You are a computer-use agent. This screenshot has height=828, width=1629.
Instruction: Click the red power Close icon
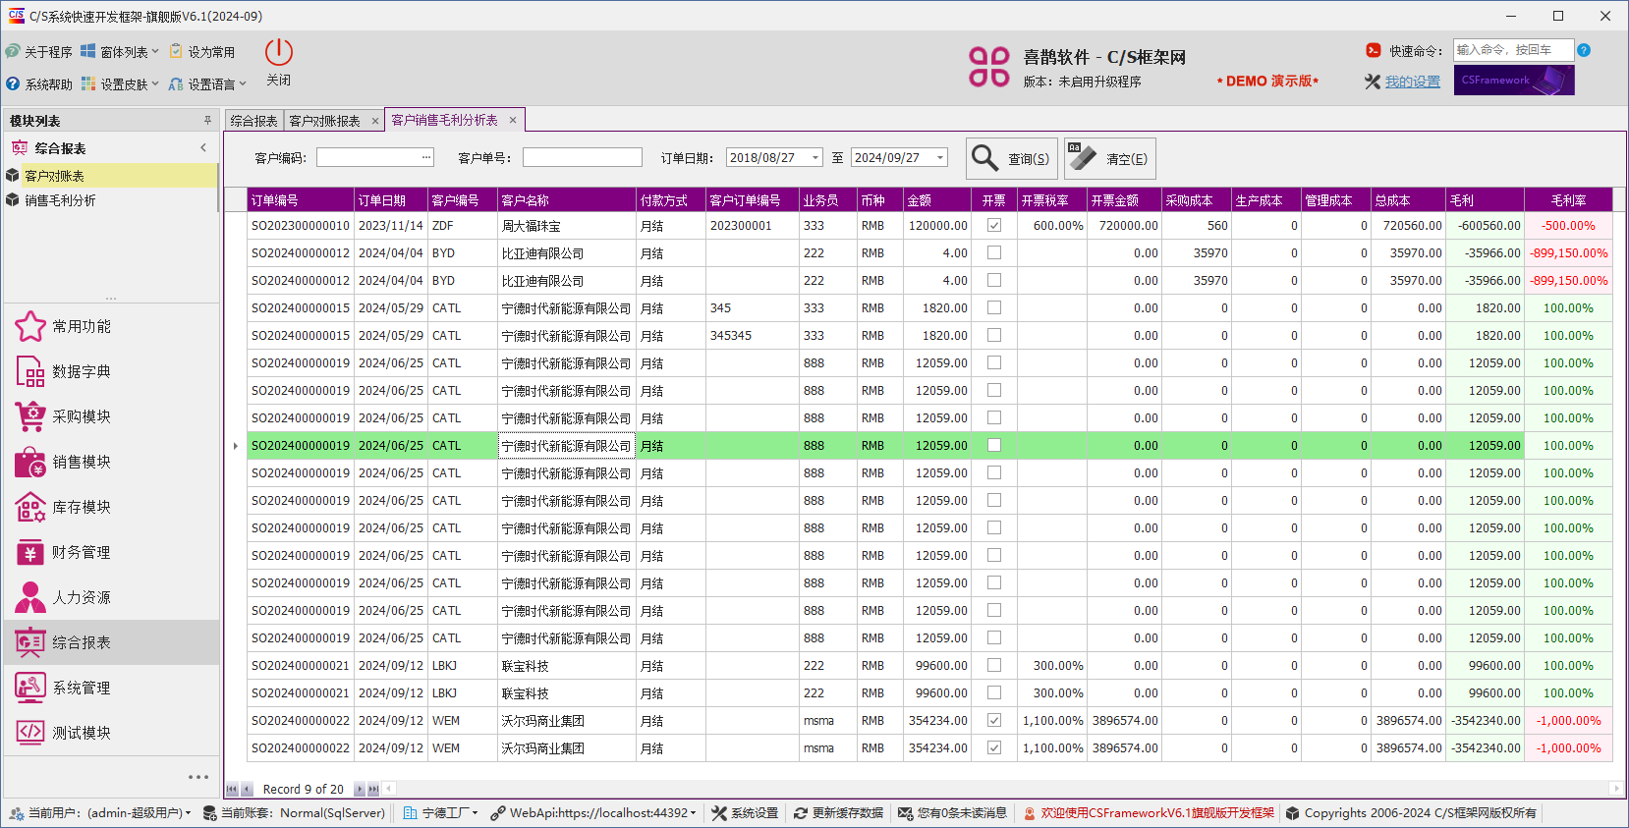[279, 53]
